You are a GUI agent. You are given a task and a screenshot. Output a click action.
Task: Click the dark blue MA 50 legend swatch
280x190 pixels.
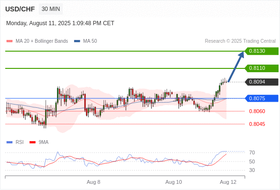[77, 41]
